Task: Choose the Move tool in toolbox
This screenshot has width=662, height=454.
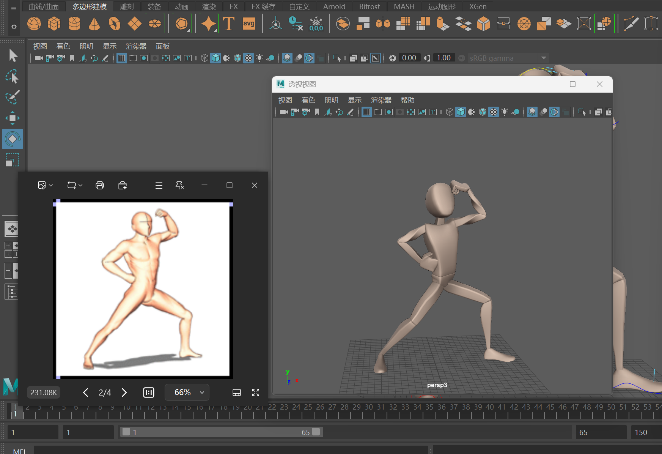Action: point(13,118)
